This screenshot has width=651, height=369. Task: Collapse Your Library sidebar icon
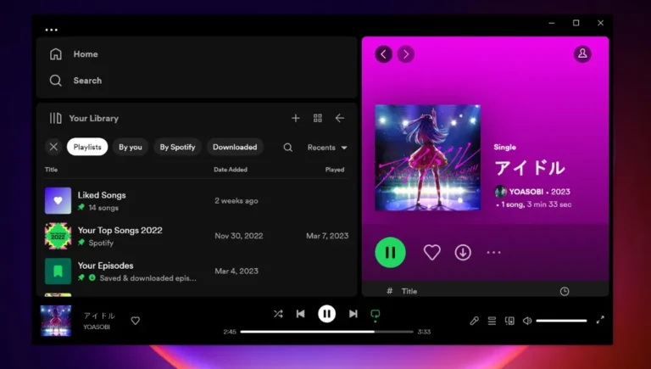click(x=56, y=119)
